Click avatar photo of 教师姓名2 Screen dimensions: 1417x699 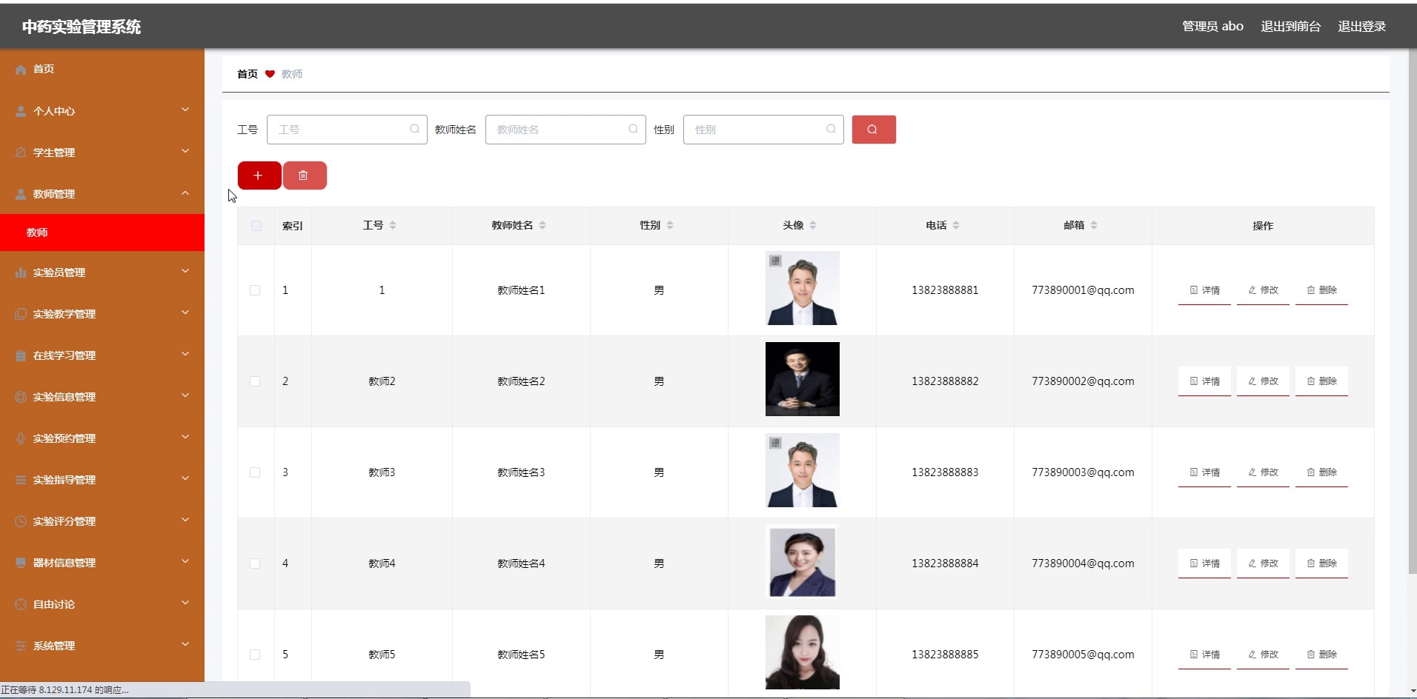803,379
